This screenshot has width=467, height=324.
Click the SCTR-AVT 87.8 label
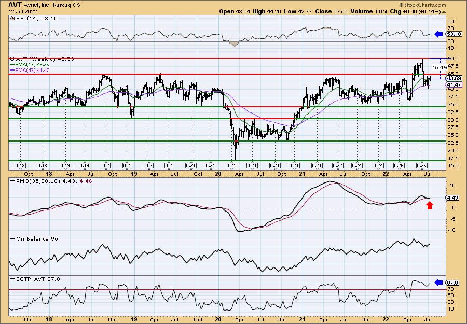[x=37, y=279]
